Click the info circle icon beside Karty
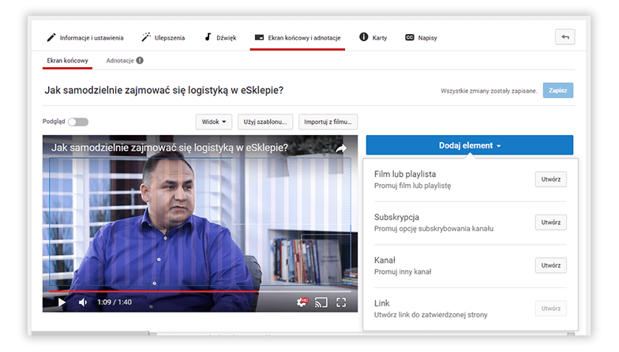The image size is (619, 352). [363, 36]
